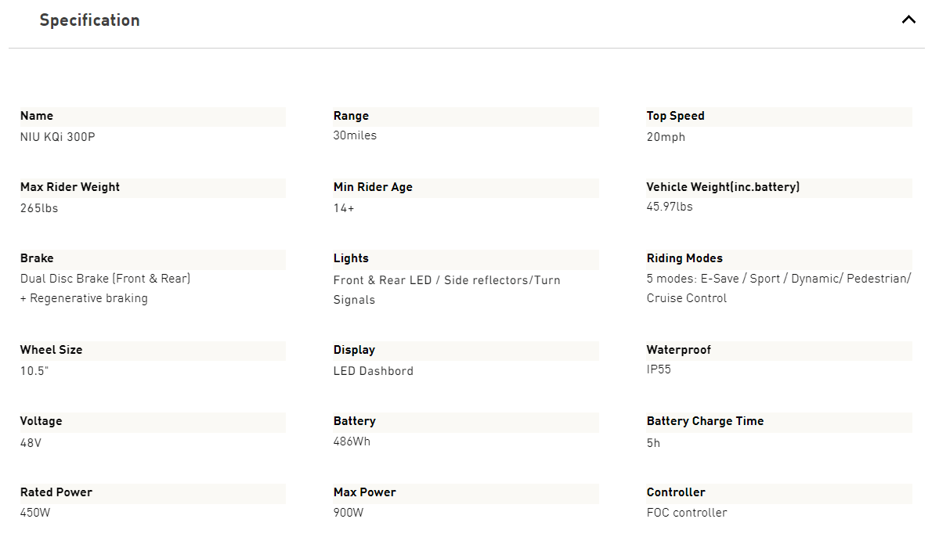Click the Specification heading
The height and width of the screenshot is (544, 939).
[90, 20]
